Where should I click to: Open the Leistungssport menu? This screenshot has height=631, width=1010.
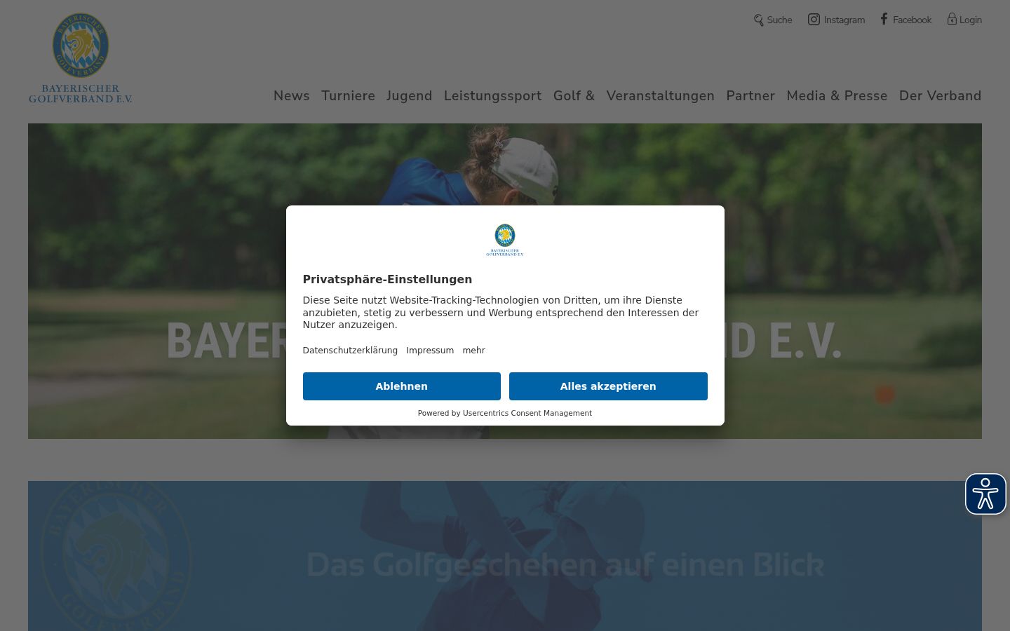click(492, 96)
